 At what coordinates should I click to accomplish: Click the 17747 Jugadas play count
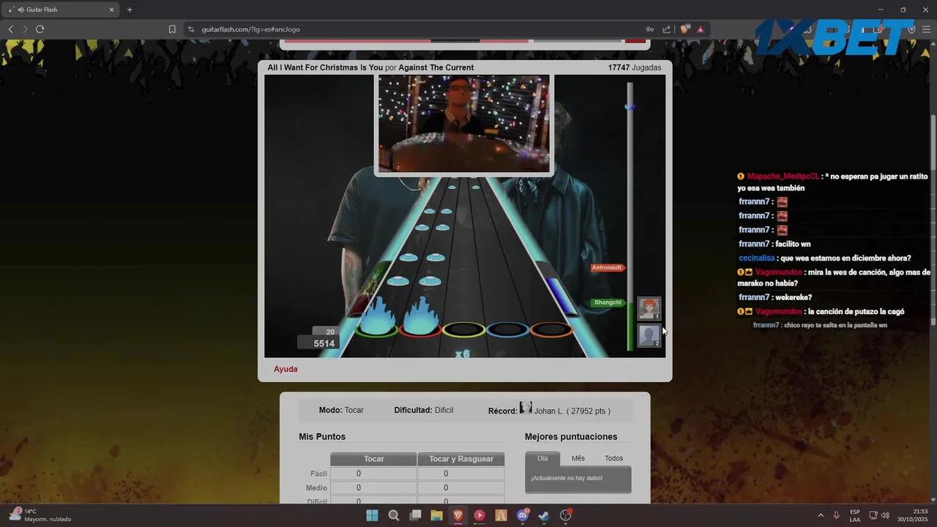click(x=635, y=67)
